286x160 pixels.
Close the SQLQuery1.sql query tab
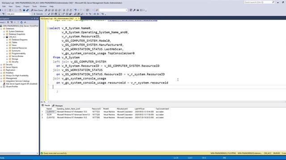point(79,19)
